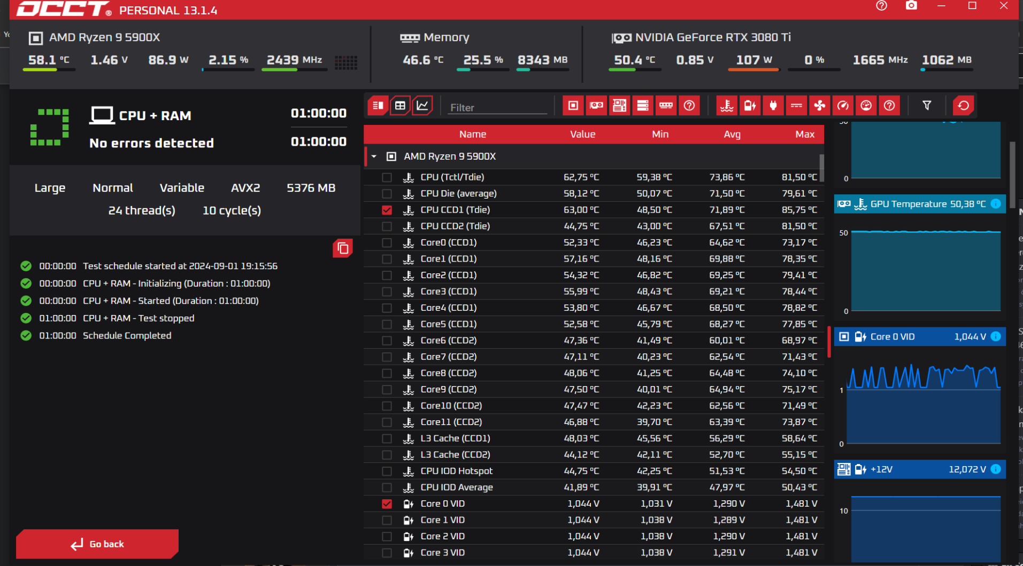1023x566 pixels.
Task: Check the L3 Cache (CCD1) checkbox
Action: pos(387,438)
